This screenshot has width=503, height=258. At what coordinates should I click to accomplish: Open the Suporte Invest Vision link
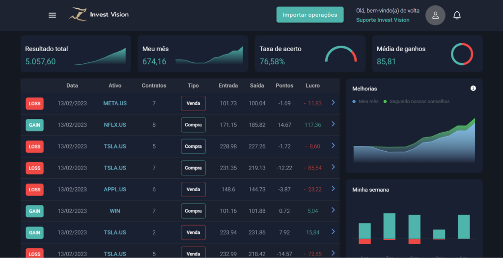(383, 20)
